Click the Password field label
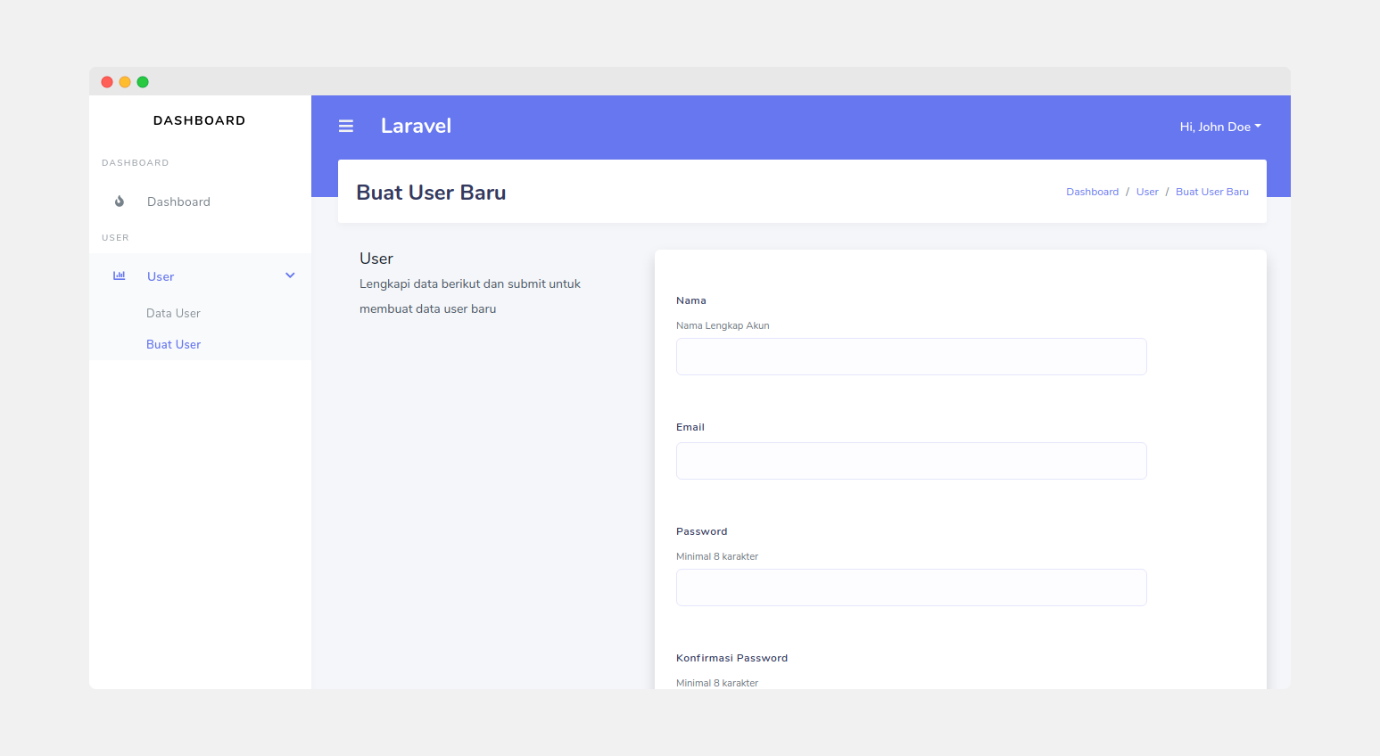 click(702, 531)
